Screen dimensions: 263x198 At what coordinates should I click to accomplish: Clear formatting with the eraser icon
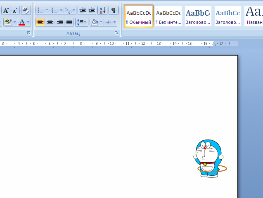pyautogui.click(x=26, y=10)
